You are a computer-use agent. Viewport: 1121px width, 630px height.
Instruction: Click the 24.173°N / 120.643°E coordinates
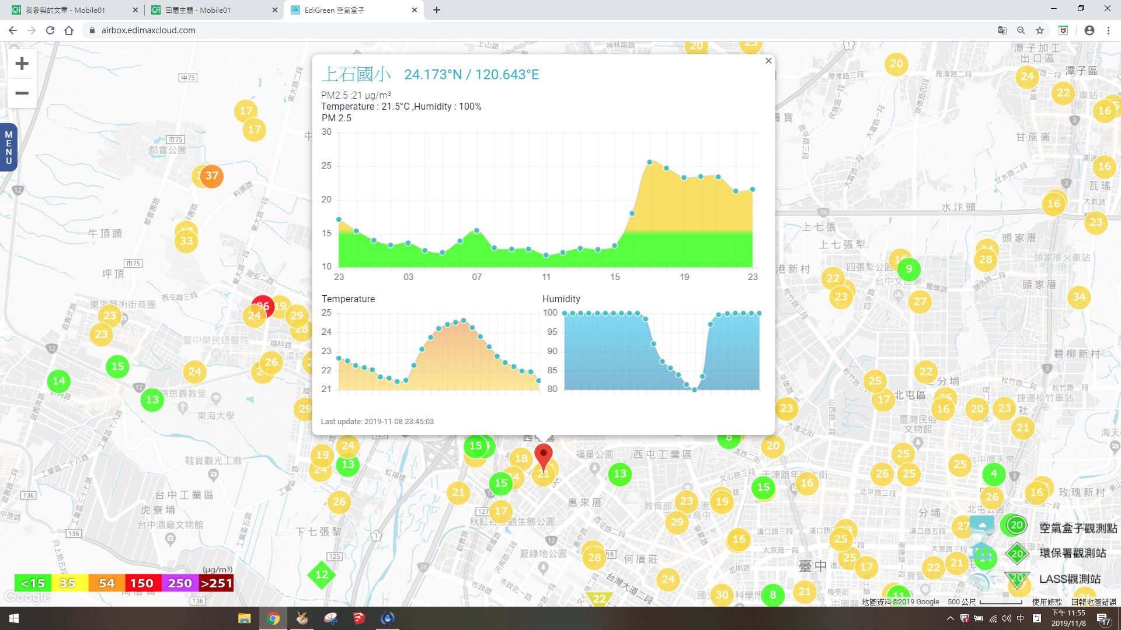tap(472, 75)
